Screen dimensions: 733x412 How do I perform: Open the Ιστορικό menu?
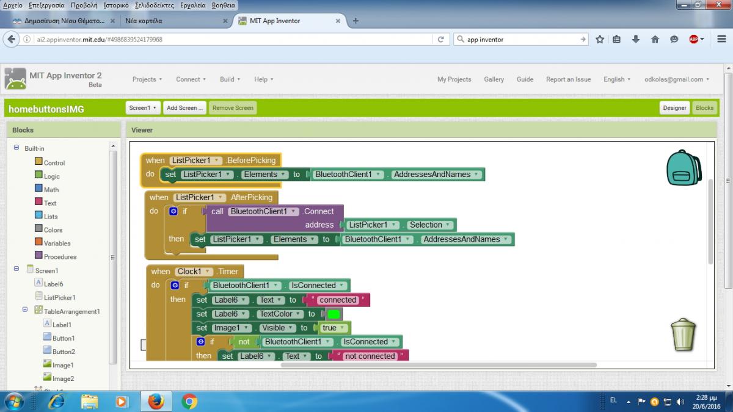[x=116, y=5]
